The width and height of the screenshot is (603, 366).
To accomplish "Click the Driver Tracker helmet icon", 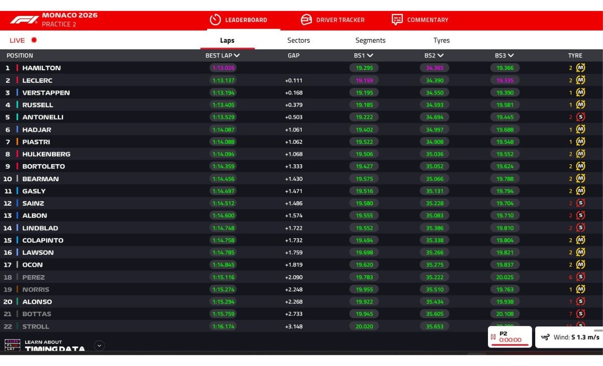I will point(306,20).
